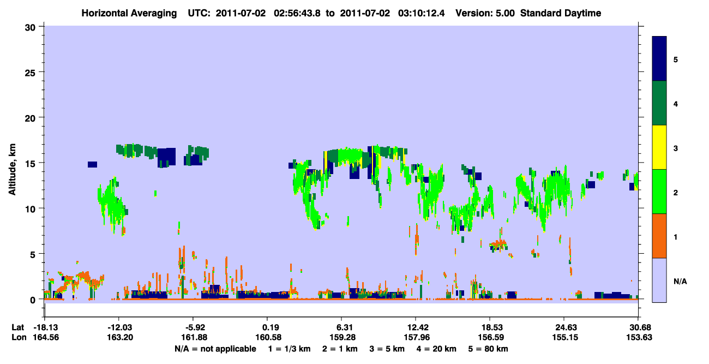
Task: Click the y-axis tick label 25
Action: point(32,72)
